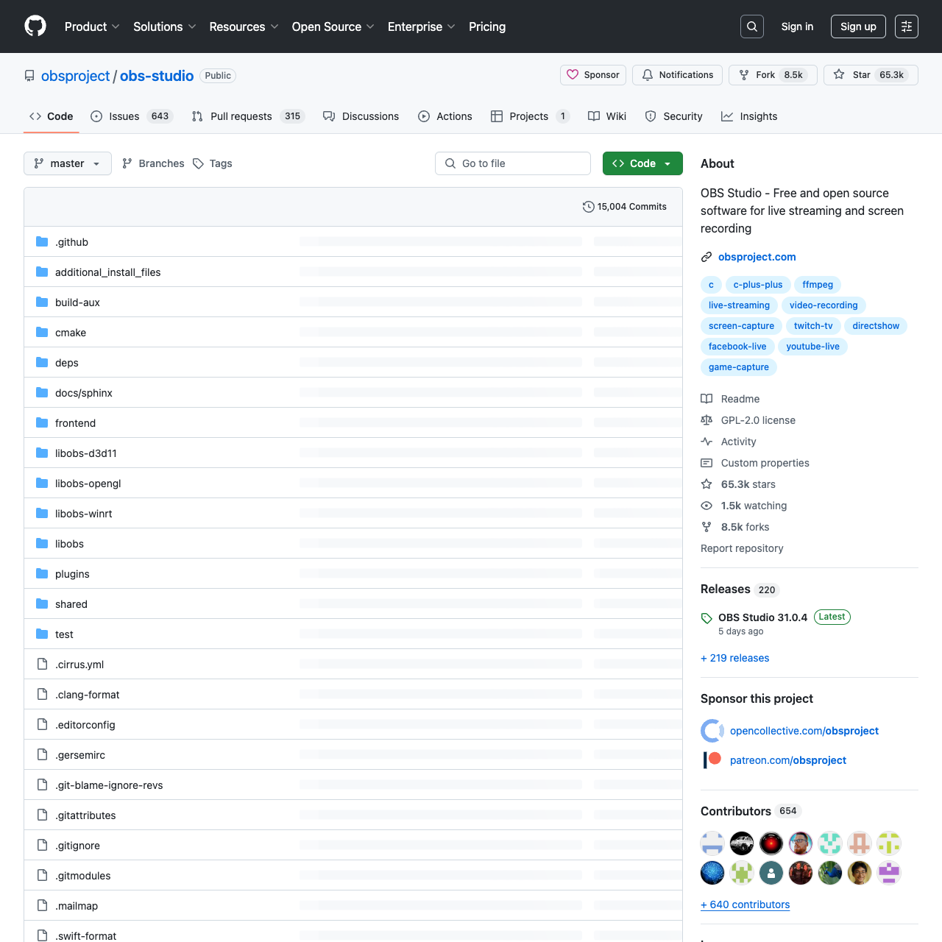Star the obs-studio repository
Image resolution: width=942 pixels, height=942 pixels.
click(871, 75)
